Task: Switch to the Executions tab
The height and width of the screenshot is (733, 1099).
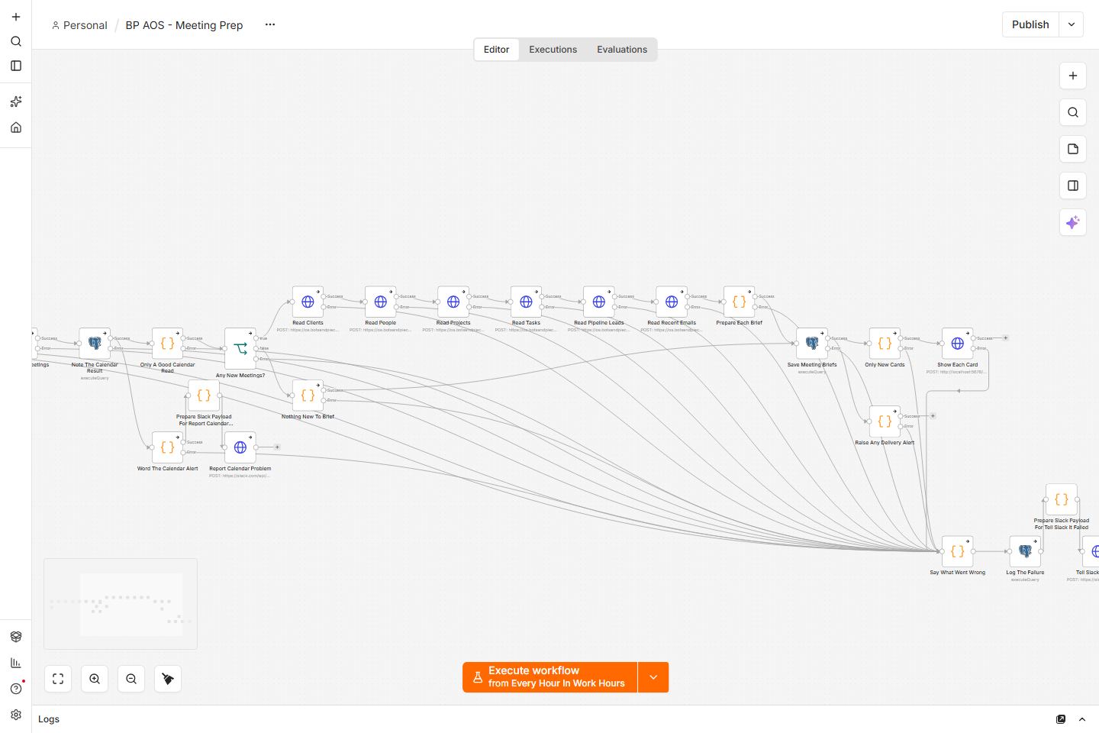Action: [x=553, y=50]
